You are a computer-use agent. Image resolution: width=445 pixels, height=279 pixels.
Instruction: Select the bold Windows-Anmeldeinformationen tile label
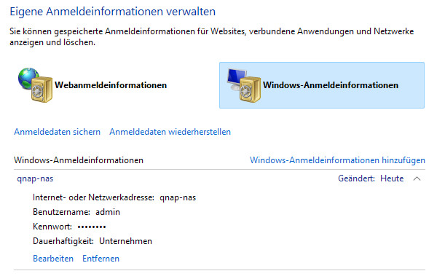(331, 85)
